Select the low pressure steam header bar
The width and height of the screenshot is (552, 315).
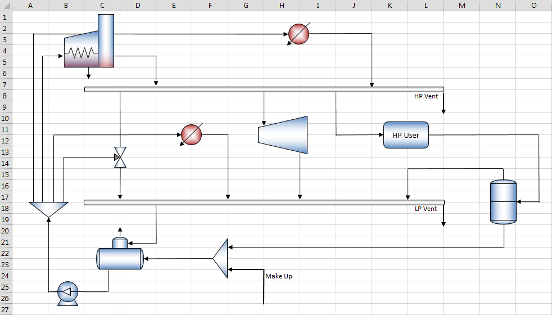[x=264, y=202]
